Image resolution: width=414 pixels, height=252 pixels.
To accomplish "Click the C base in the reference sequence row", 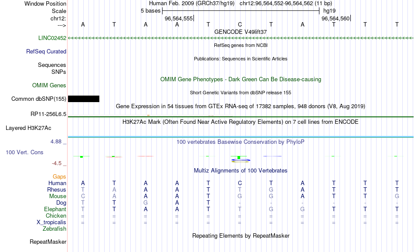I will click(240, 24).
